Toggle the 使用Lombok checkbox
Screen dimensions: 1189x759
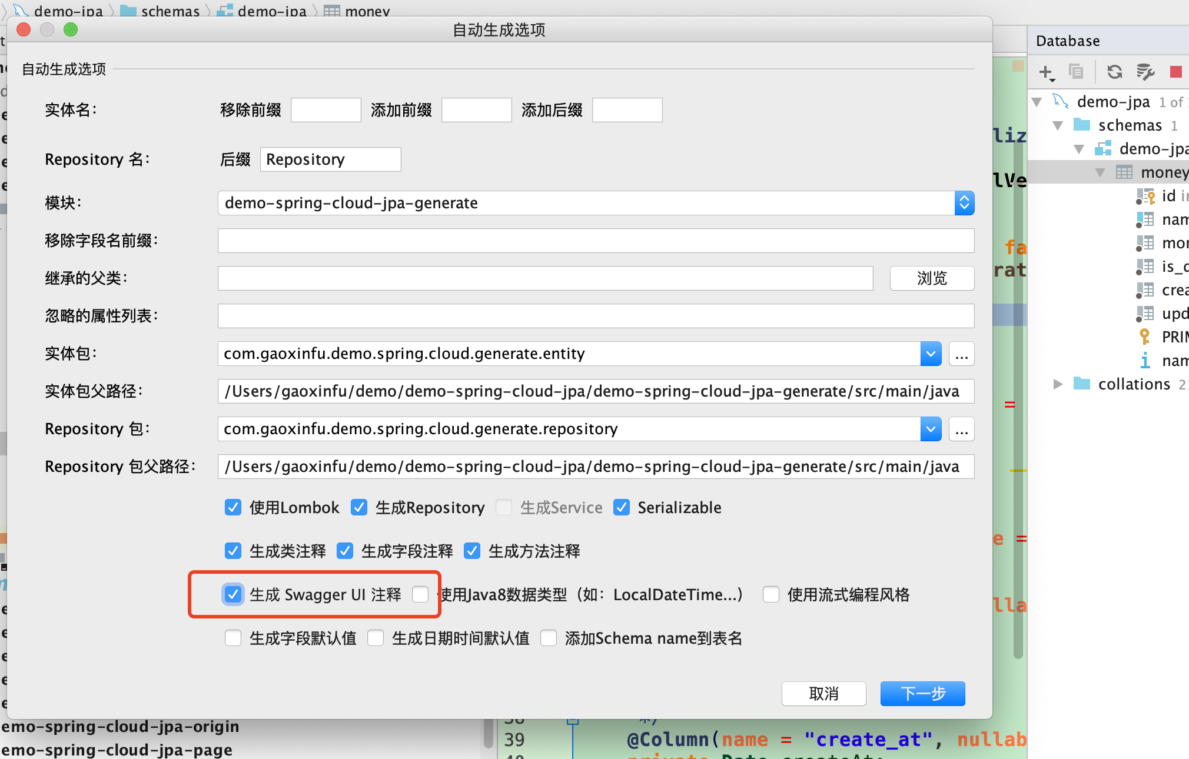click(233, 507)
